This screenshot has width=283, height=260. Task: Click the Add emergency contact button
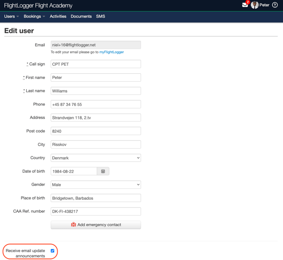pos(95,225)
